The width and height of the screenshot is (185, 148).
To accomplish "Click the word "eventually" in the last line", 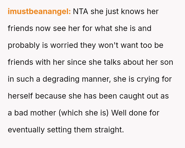I will coord(26,130).
